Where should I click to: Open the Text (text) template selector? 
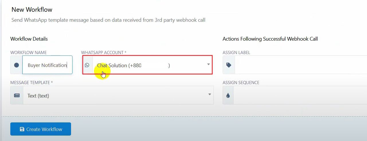[x=115, y=96]
